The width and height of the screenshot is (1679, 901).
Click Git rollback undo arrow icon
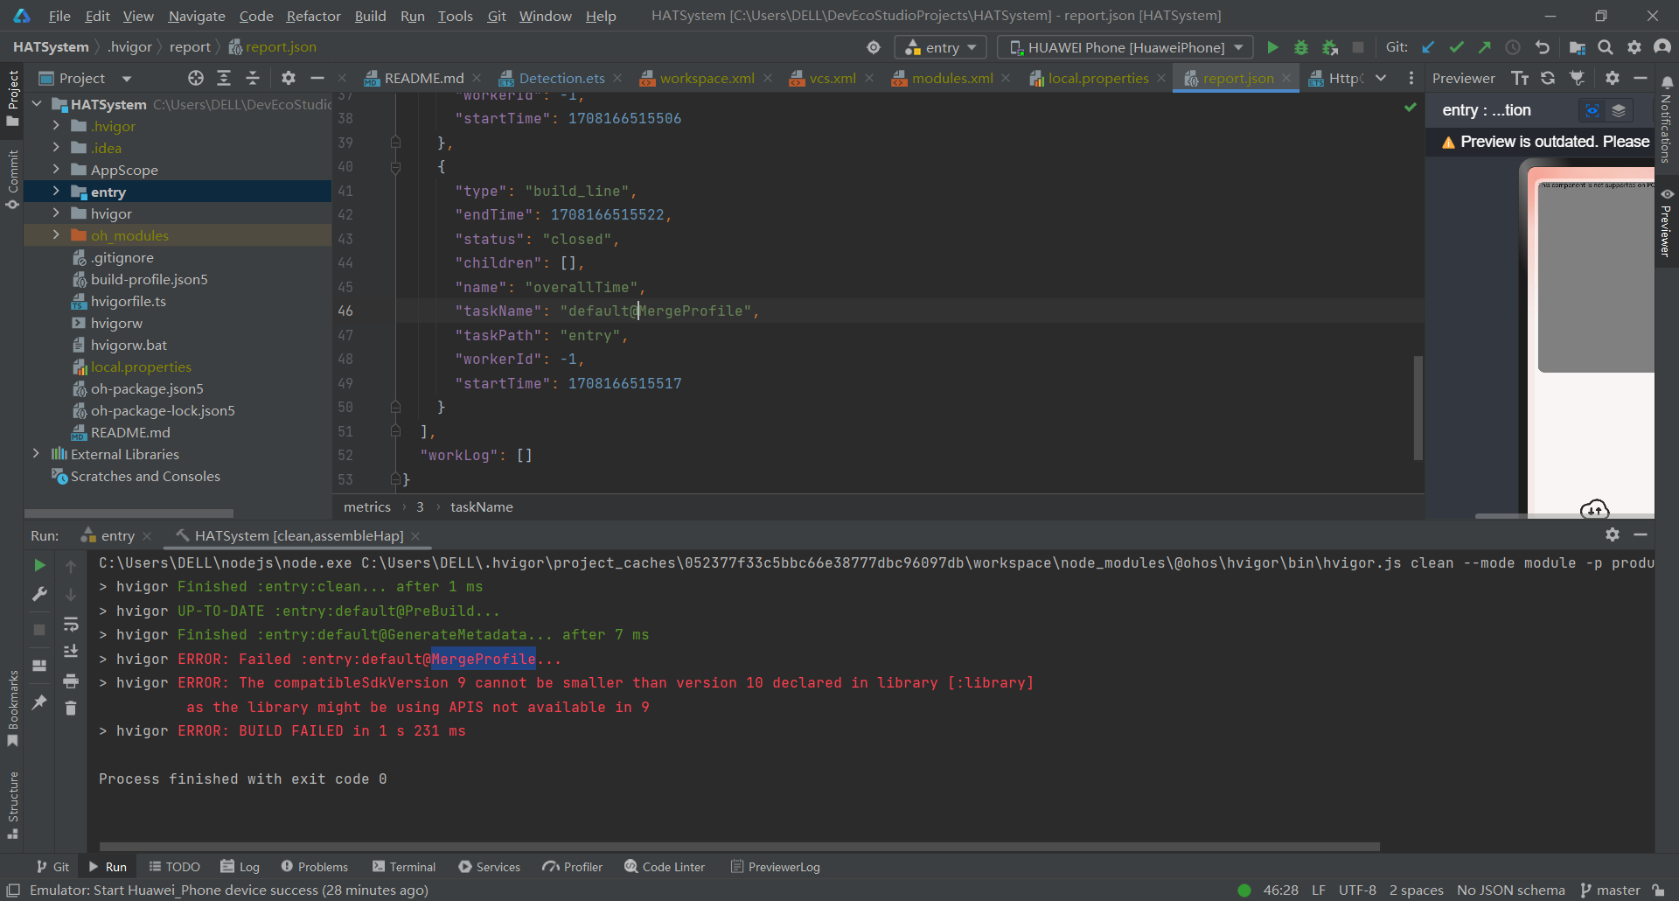click(1543, 47)
